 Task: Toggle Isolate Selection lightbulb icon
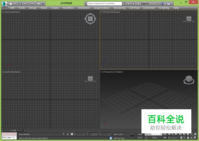tap(64, 134)
